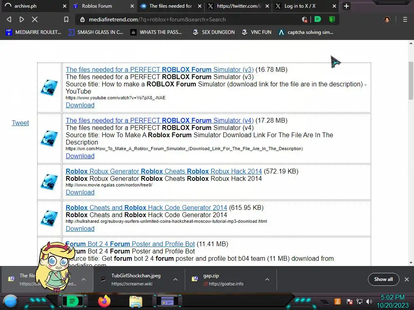
Task: Click the disk icon beside Forum Simulator (v4)
Action: coord(49,138)
